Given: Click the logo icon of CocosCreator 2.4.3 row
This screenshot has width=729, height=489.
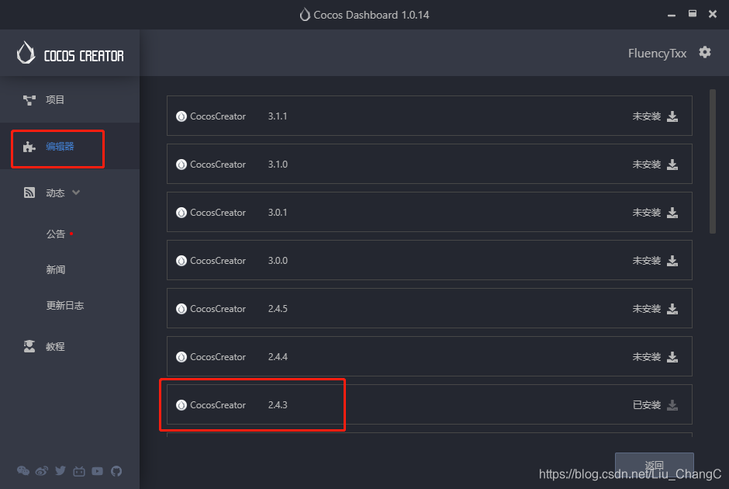Looking at the screenshot, I should point(181,405).
